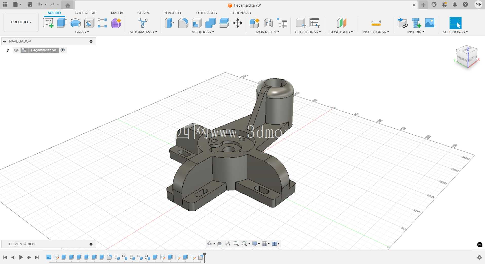This screenshot has height=264, width=485.
Task: Click the Insert Fastener icon
Action: click(416, 23)
